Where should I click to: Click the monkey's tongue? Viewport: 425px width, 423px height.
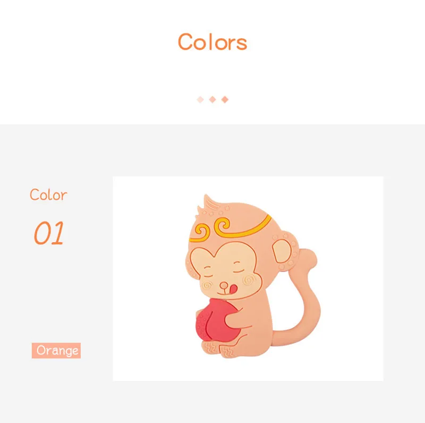tap(233, 289)
